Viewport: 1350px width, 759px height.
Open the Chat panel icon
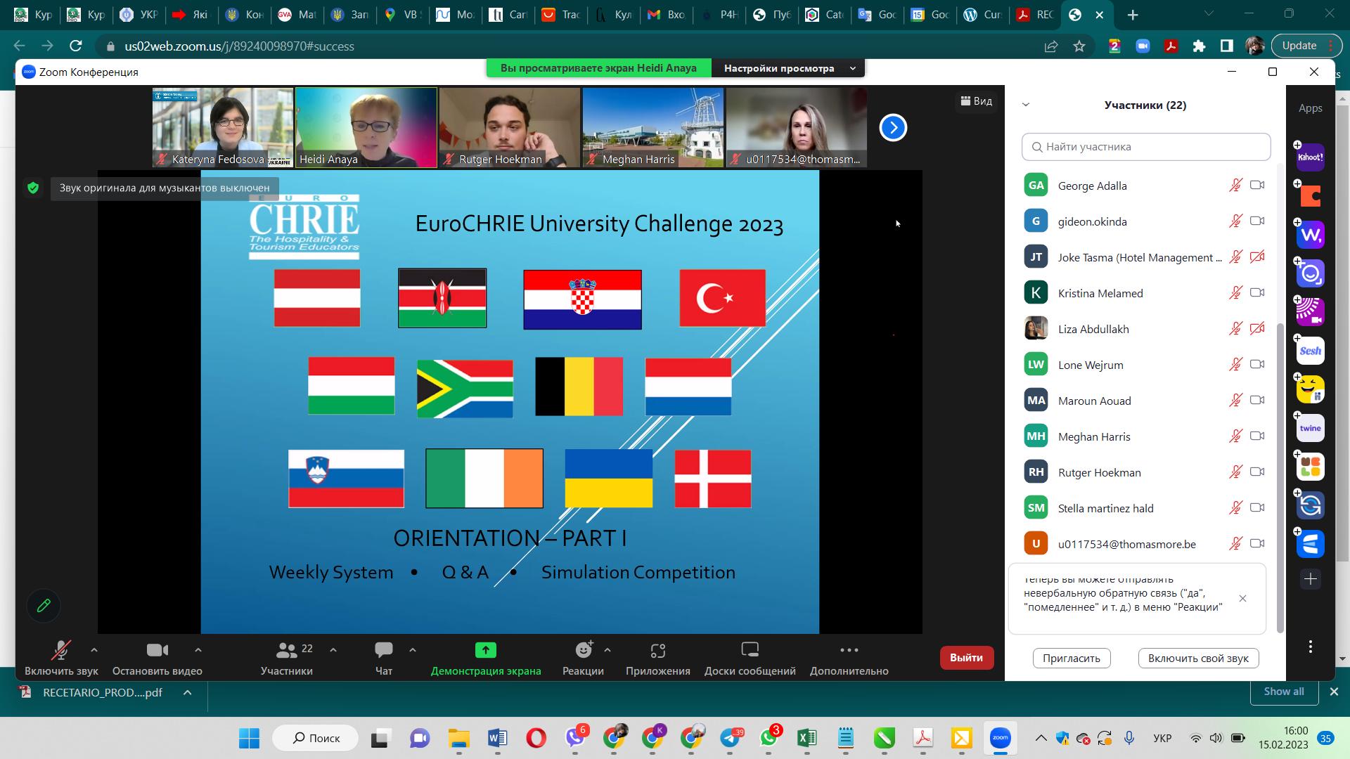tap(384, 650)
